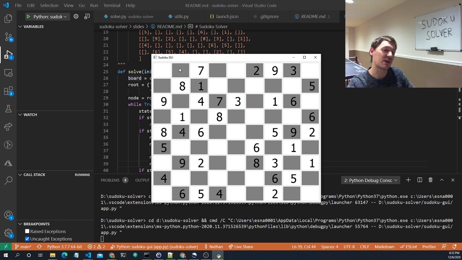The image size is (462, 260).
Task: Open the Live Share view in the activity bar
Action: tap(8, 127)
